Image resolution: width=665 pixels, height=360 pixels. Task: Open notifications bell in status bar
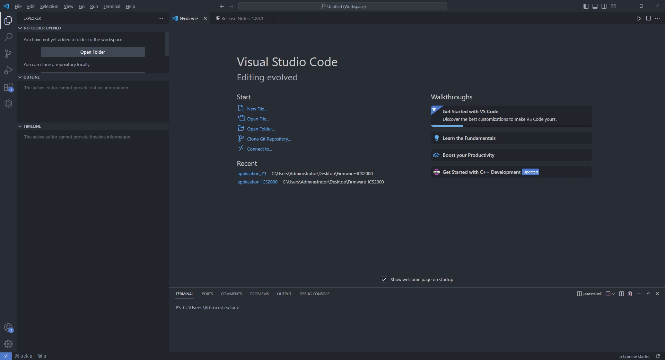(x=658, y=356)
